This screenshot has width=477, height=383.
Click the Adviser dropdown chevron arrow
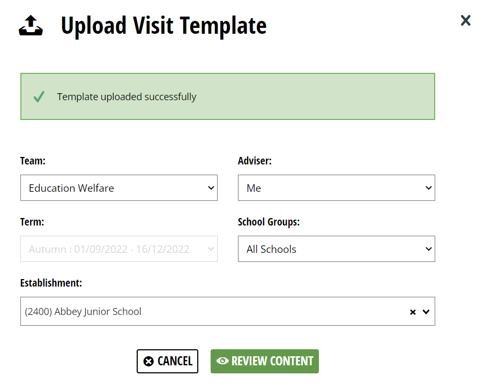428,188
